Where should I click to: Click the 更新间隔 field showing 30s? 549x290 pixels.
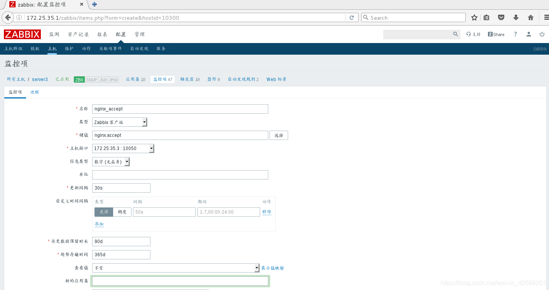[121, 188]
